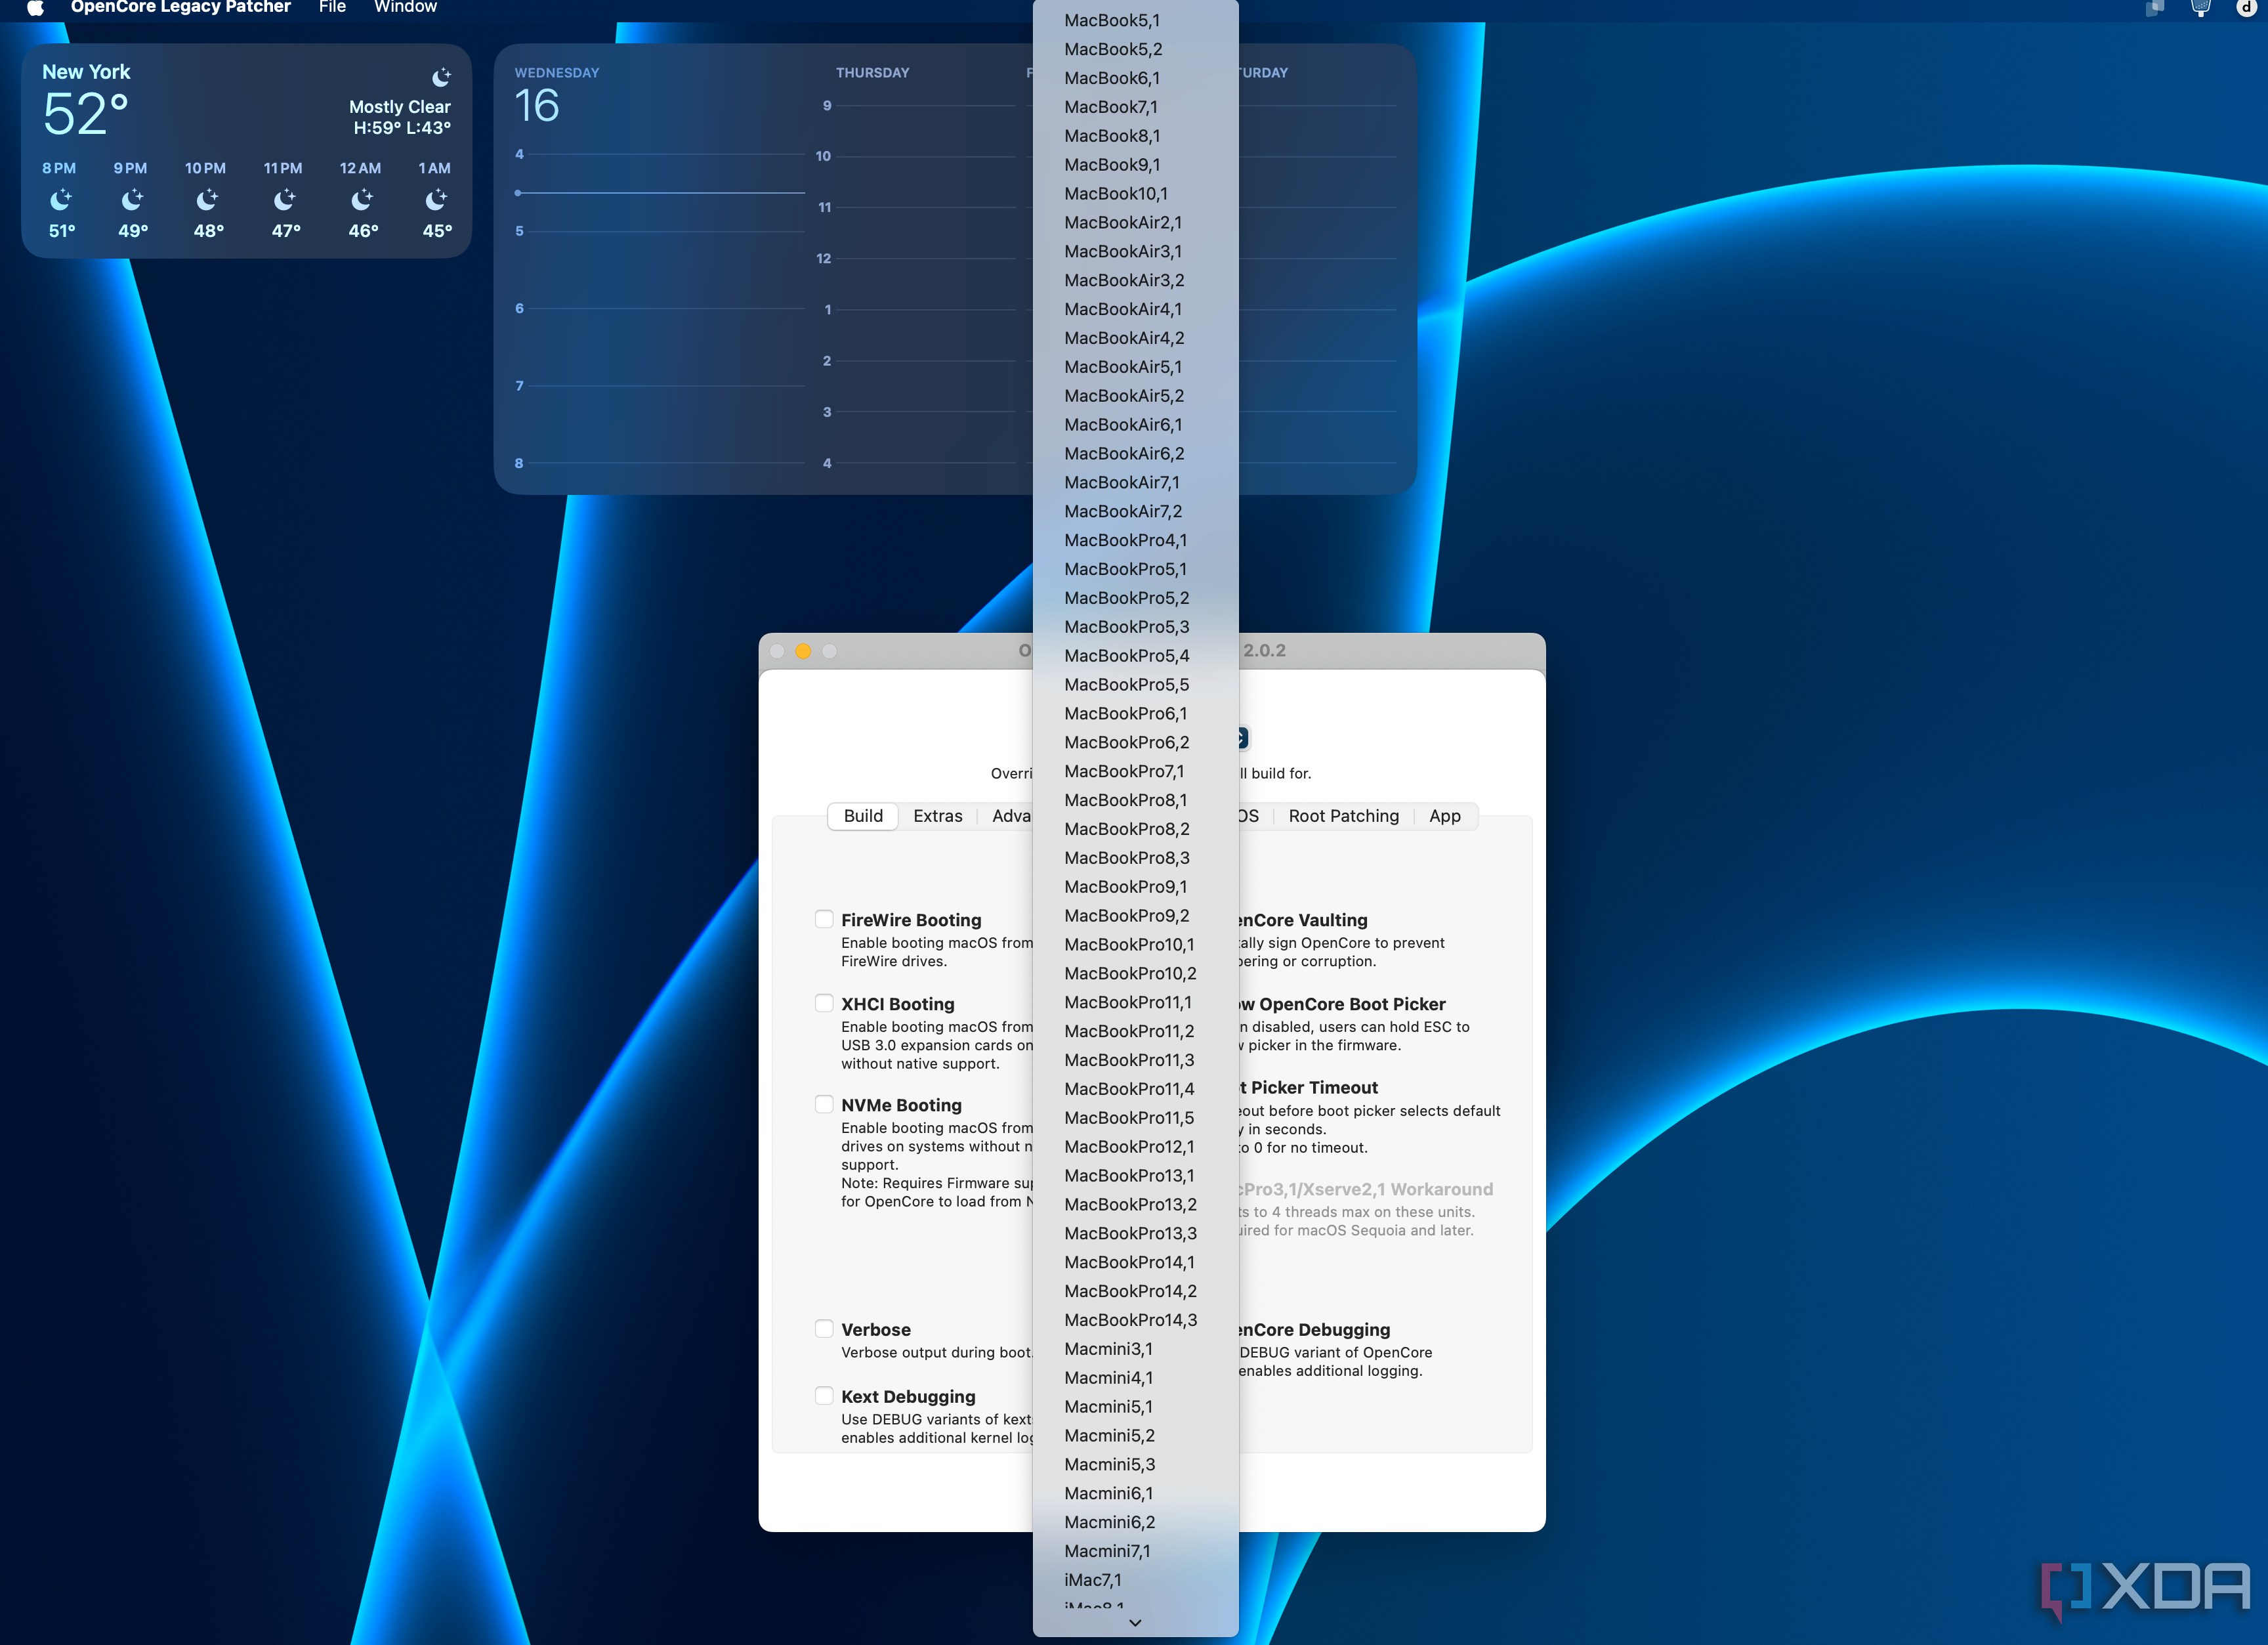Enable the Verbose checkbox
Image resolution: width=2268 pixels, height=1645 pixels.
[824, 1329]
